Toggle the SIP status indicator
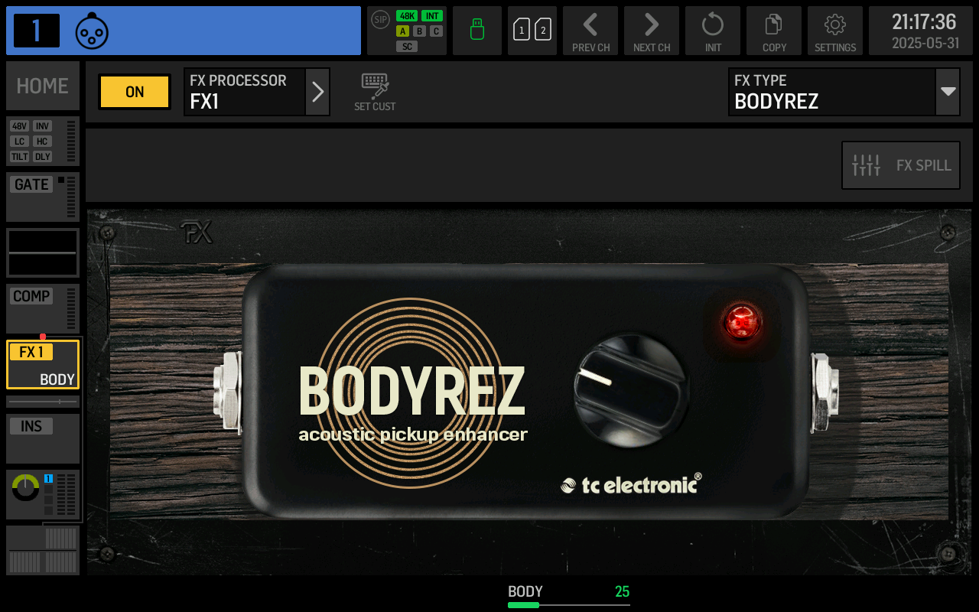 [x=379, y=21]
